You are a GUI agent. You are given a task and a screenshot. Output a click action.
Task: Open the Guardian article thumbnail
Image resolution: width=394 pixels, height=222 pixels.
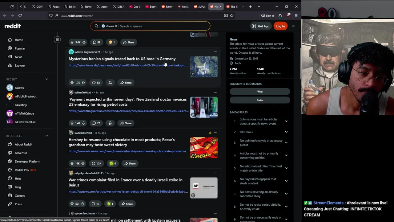(x=204, y=107)
